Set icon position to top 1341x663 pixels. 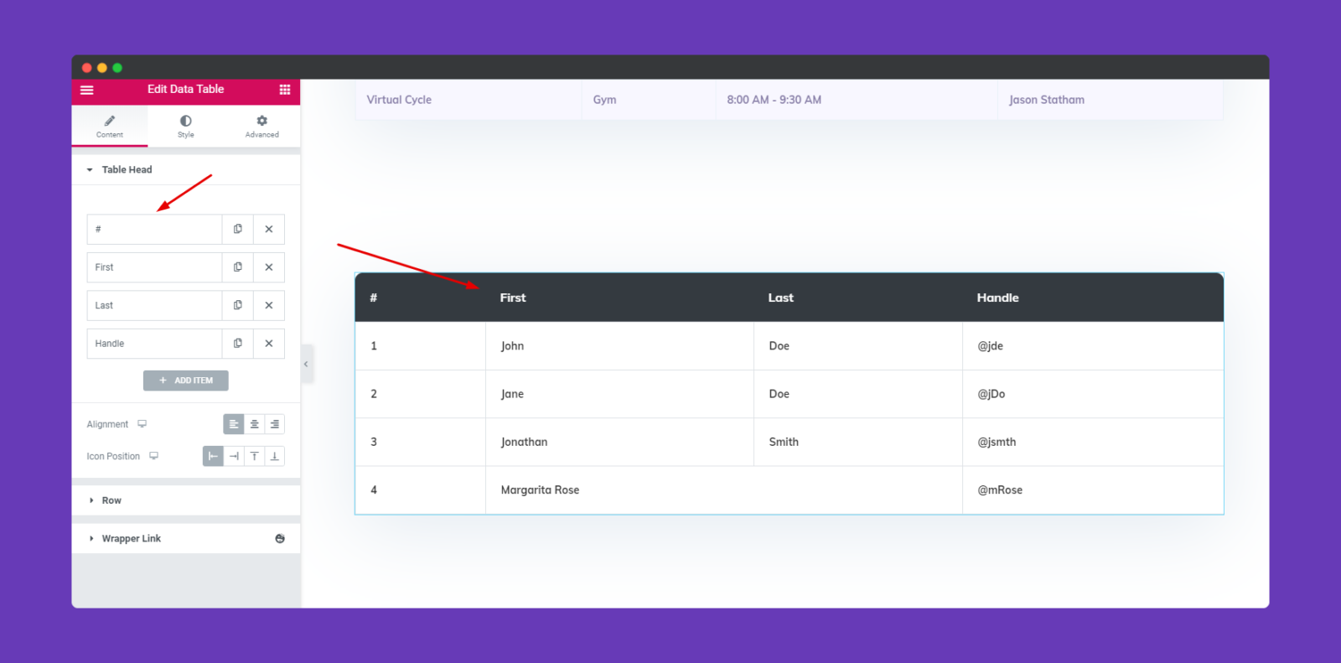tap(254, 456)
